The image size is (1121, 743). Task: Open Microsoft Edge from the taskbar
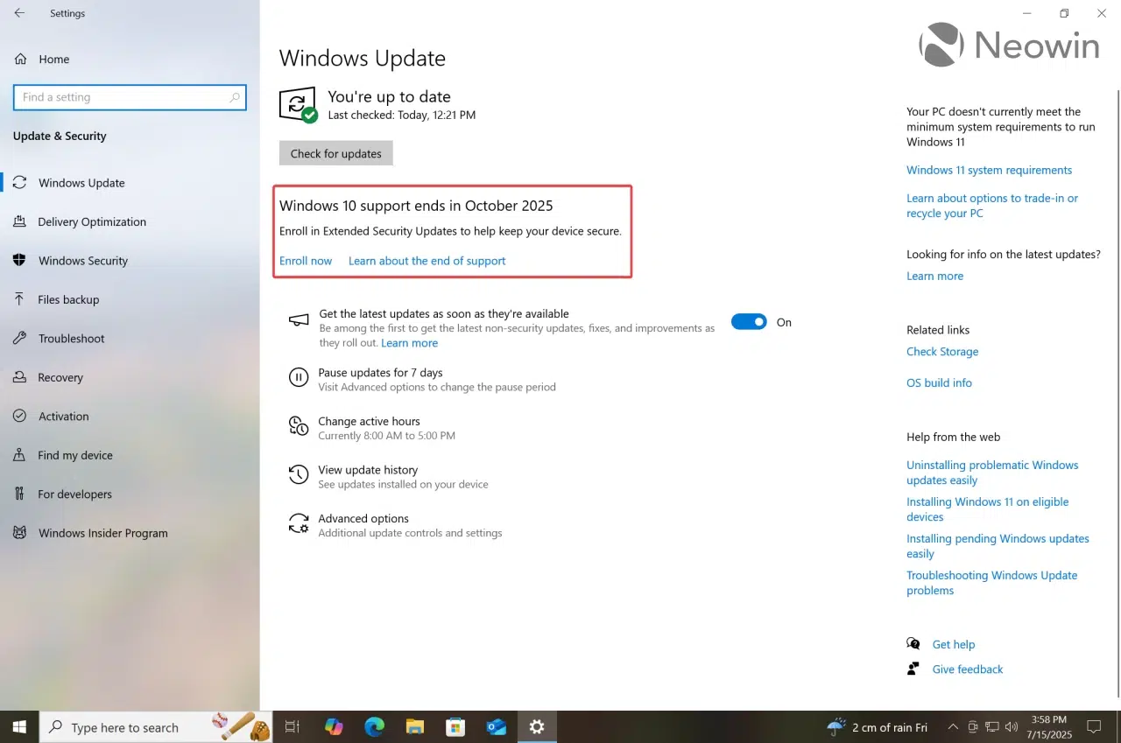click(x=374, y=726)
